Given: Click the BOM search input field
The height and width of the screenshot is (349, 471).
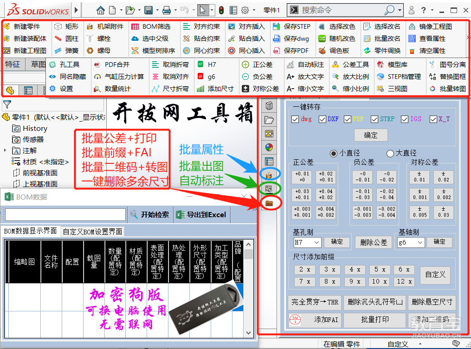Looking at the screenshot, I should pos(65,214).
